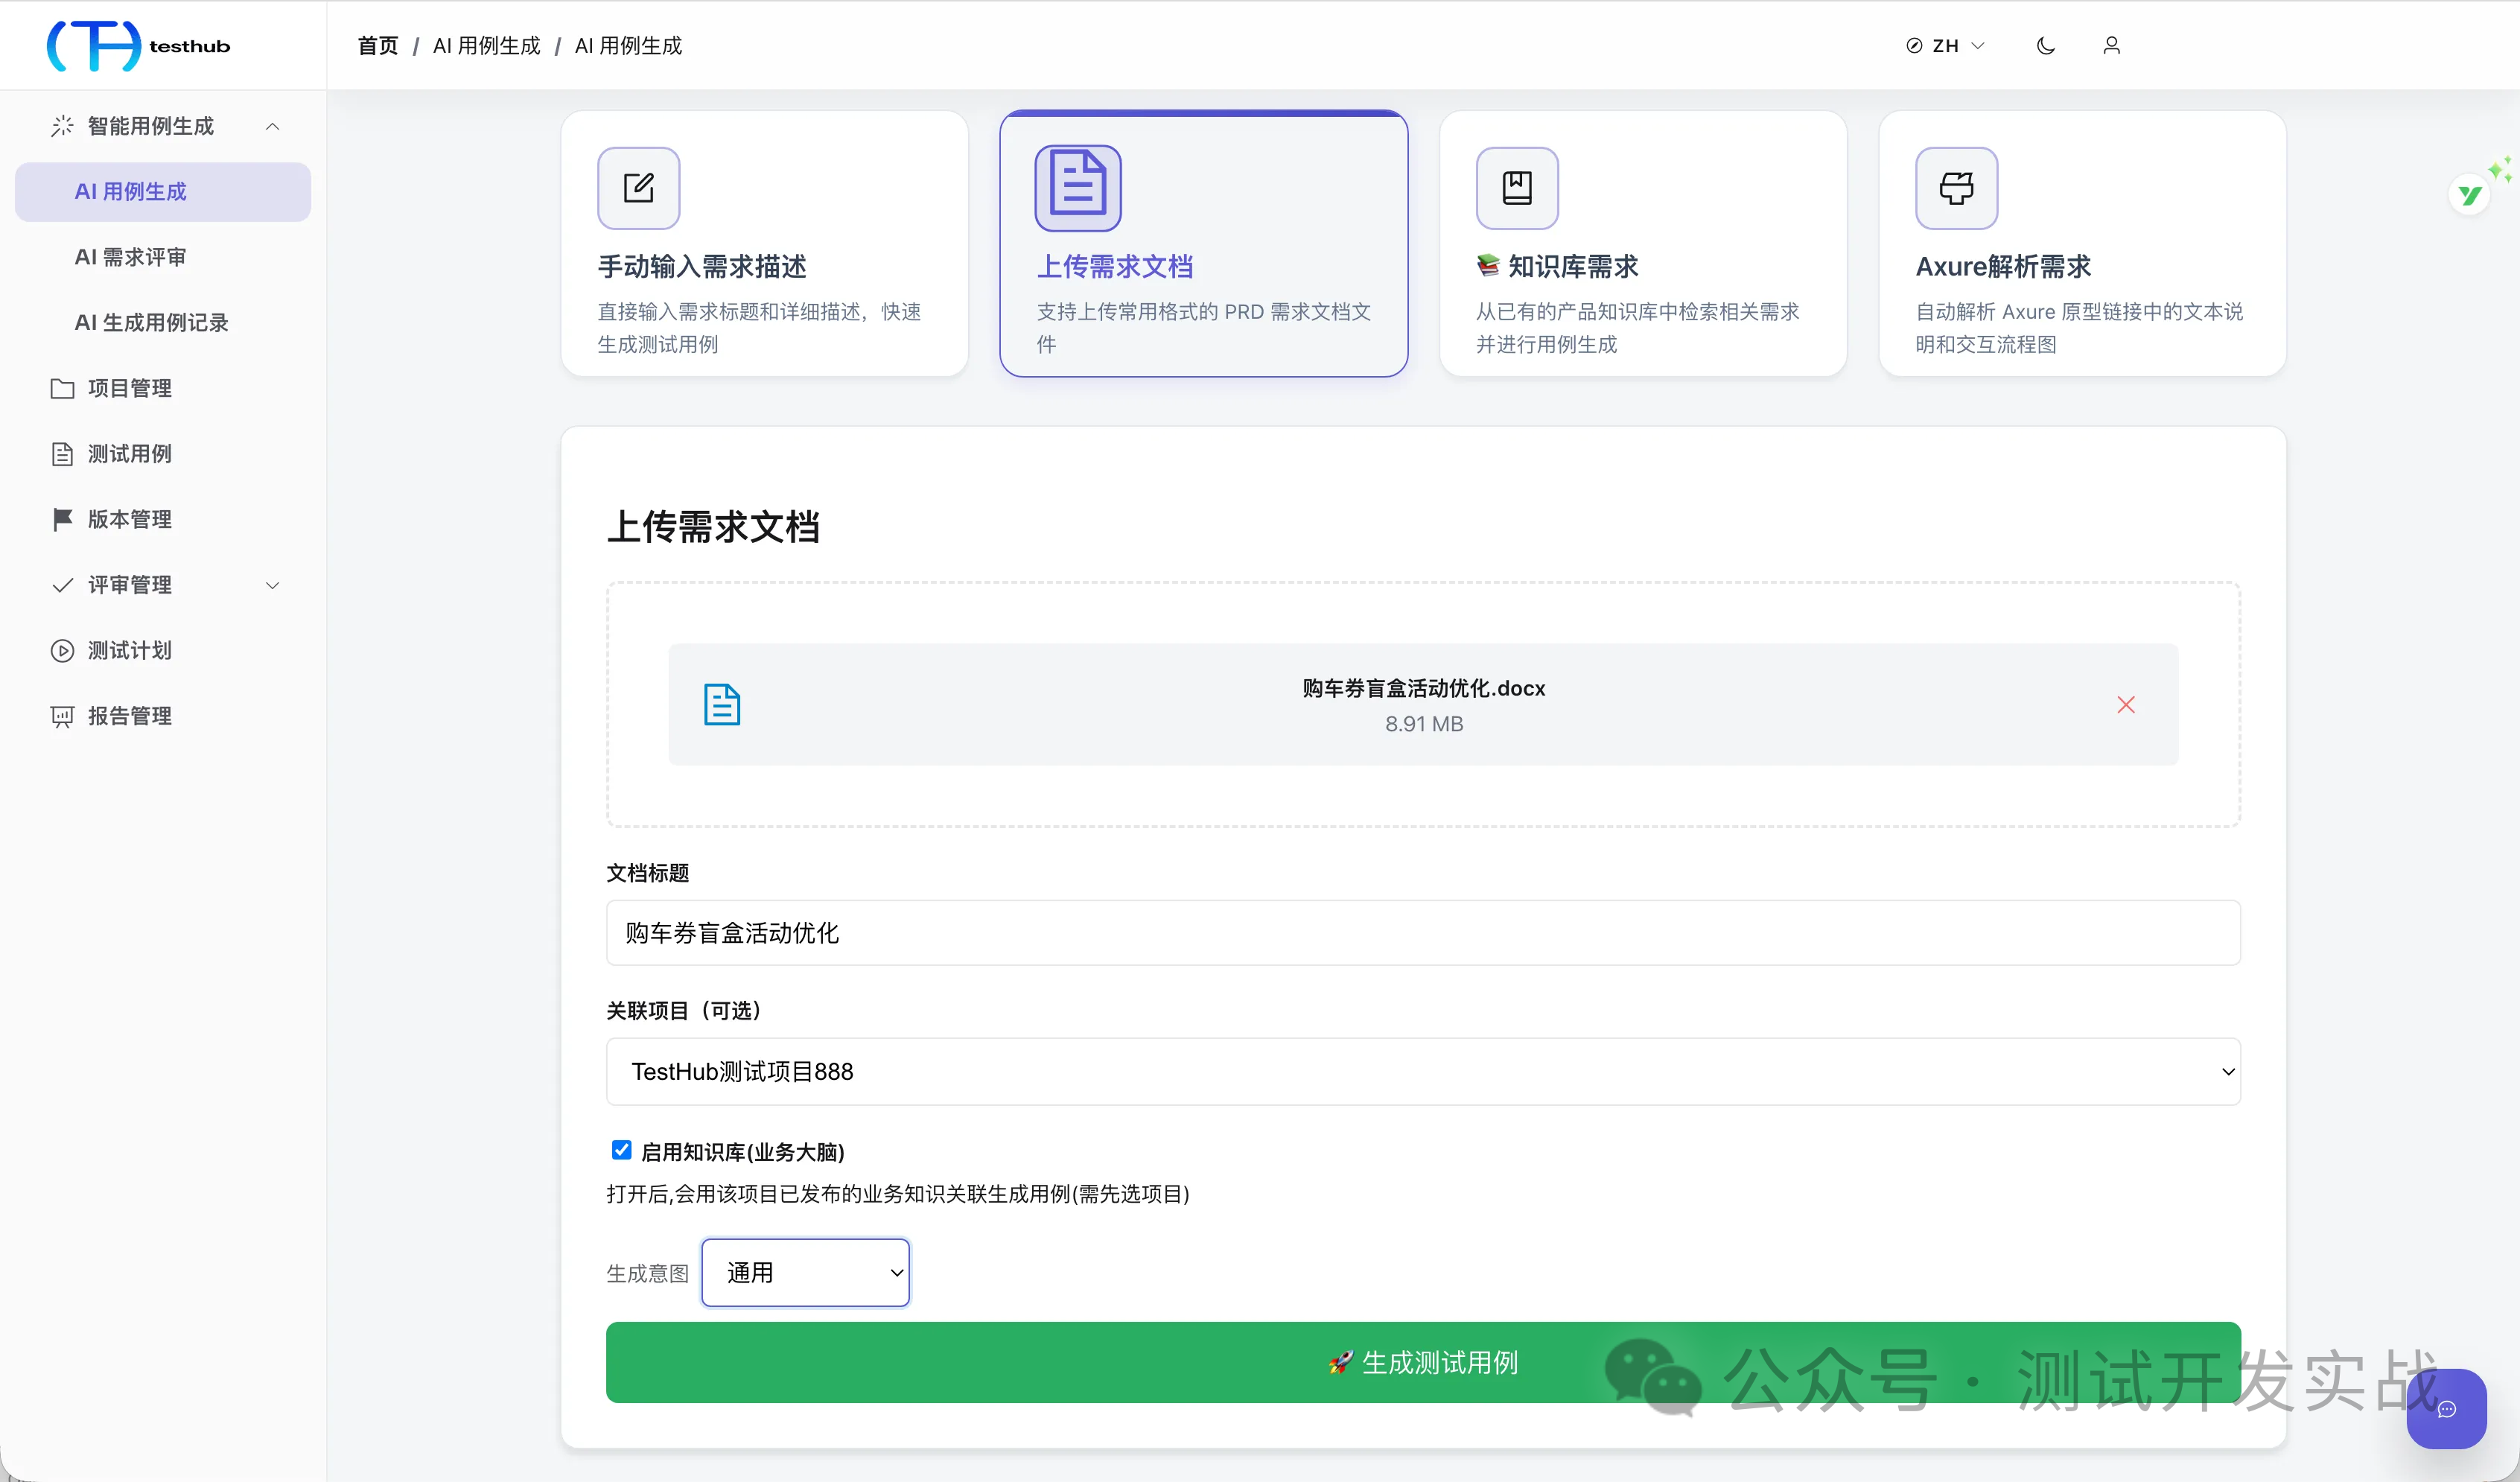Click the knowledge base book icon

[x=1517, y=188]
